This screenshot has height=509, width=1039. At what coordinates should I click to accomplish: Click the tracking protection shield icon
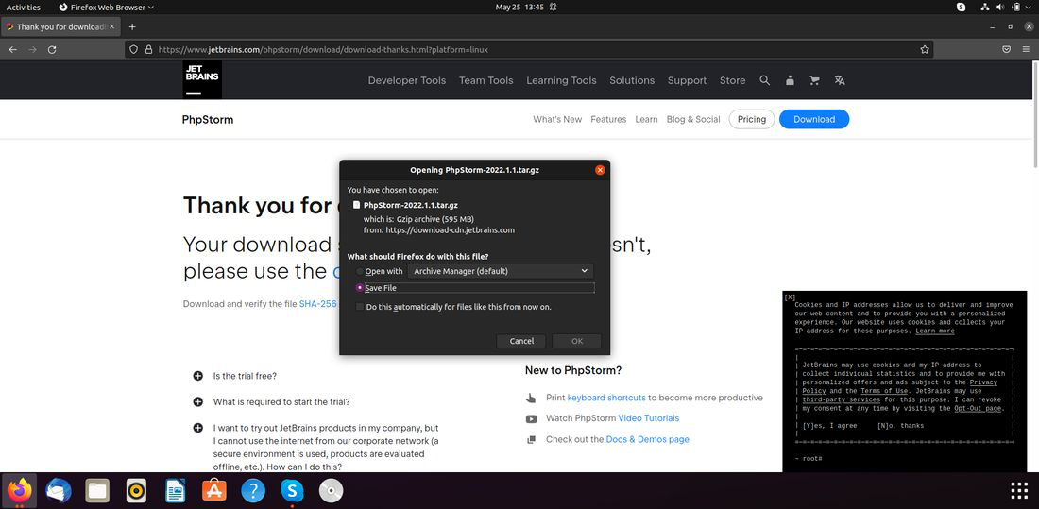[x=133, y=50]
